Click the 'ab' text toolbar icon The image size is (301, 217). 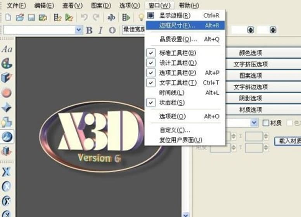111,17
